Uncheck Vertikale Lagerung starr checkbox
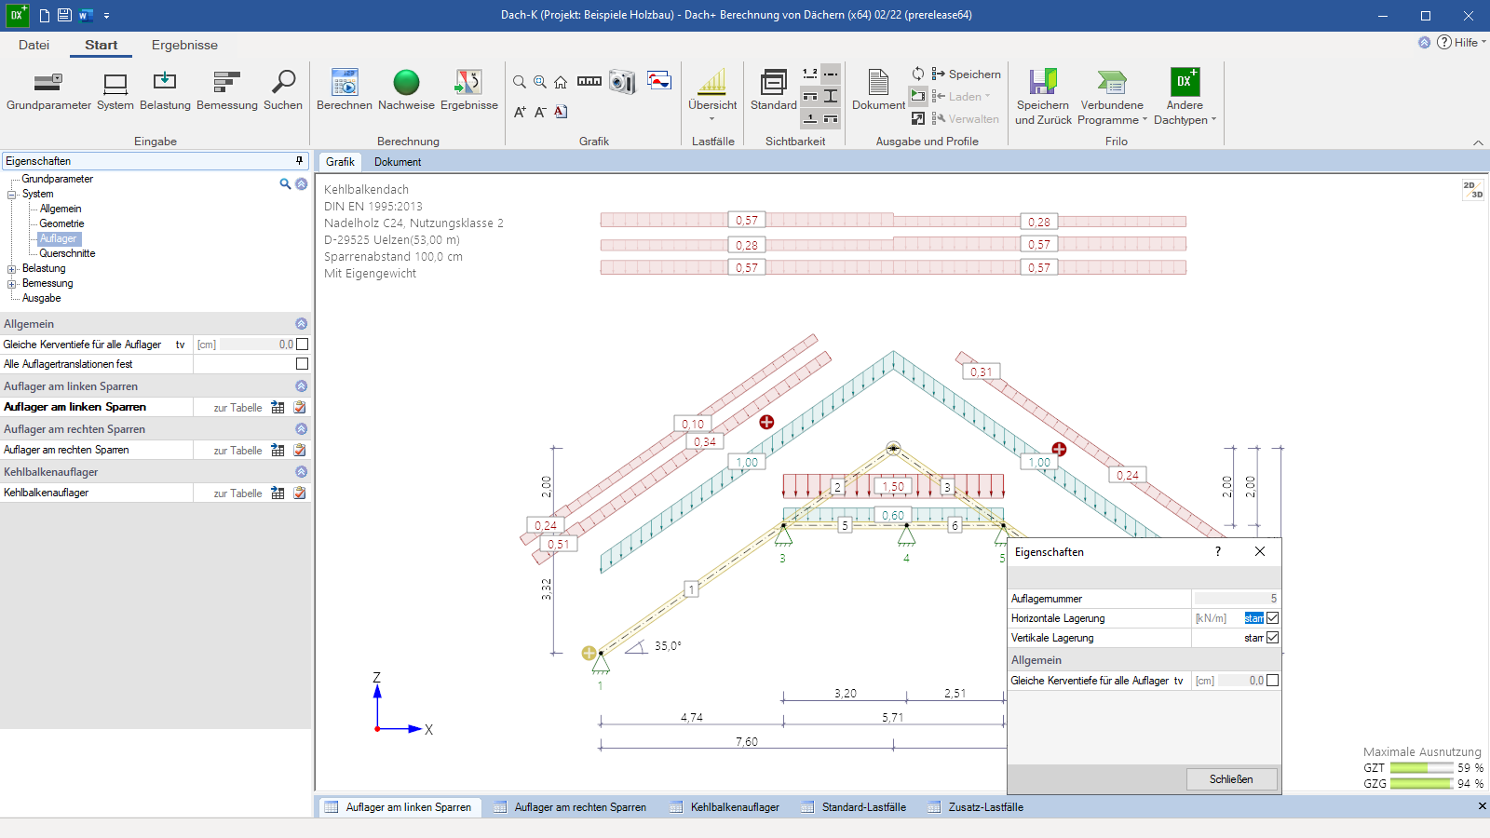Viewport: 1490px width, 838px height. pyautogui.click(x=1272, y=638)
